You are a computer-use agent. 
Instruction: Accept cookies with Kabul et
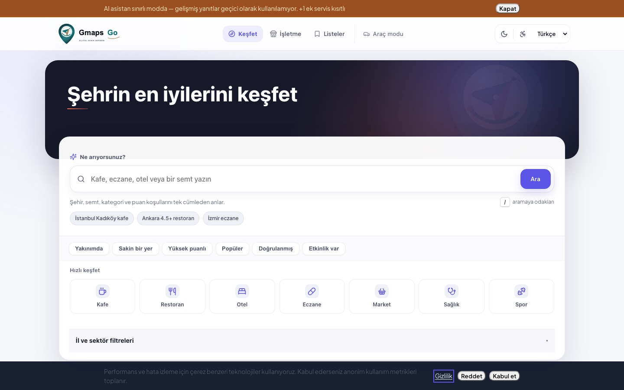(504, 376)
